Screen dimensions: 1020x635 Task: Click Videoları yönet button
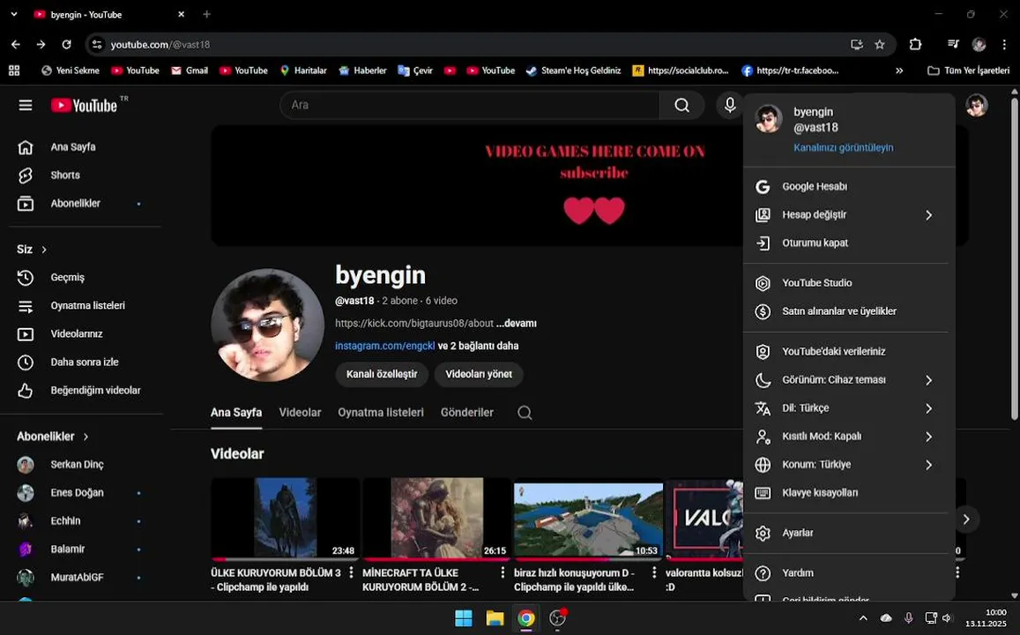coord(479,374)
